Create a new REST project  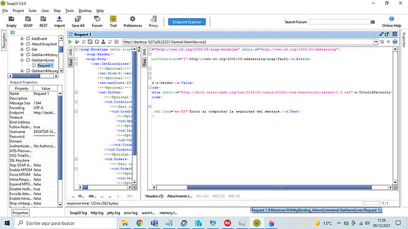click(43, 22)
